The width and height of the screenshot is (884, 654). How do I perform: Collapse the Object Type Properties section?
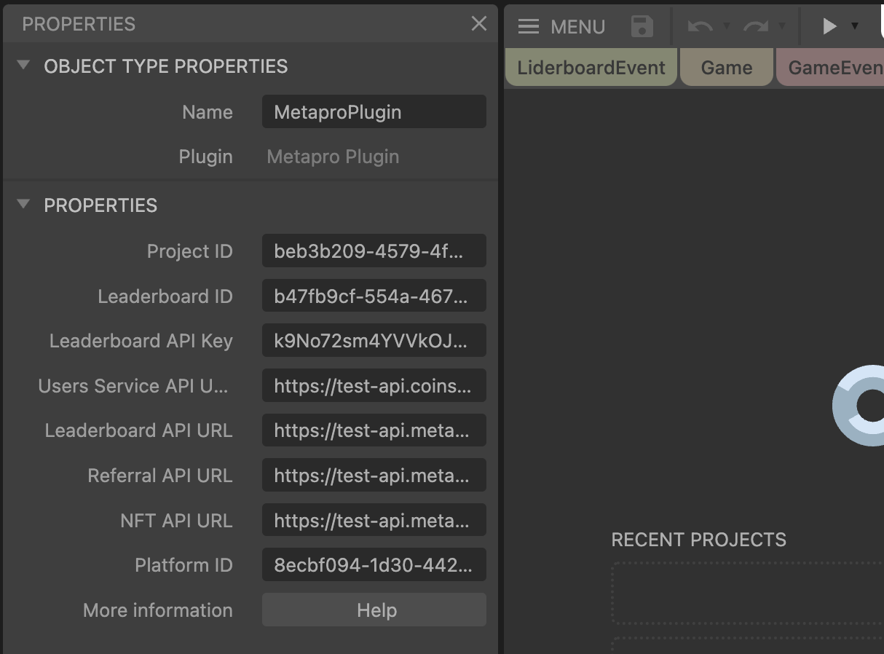pos(24,66)
